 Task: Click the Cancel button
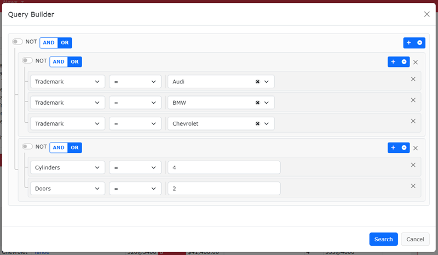click(415, 239)
